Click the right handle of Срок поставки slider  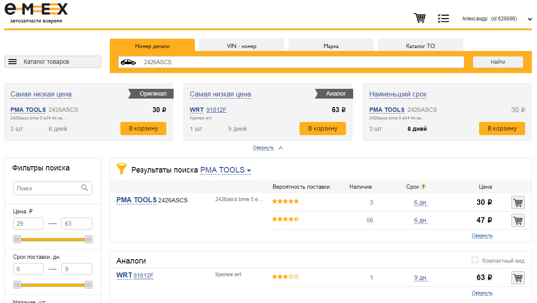coord(89,285)
